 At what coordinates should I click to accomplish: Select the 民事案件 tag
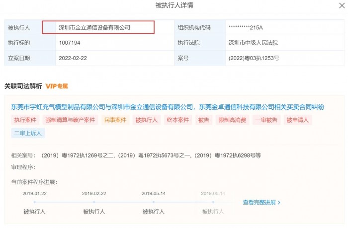click(x=115, y=120)
